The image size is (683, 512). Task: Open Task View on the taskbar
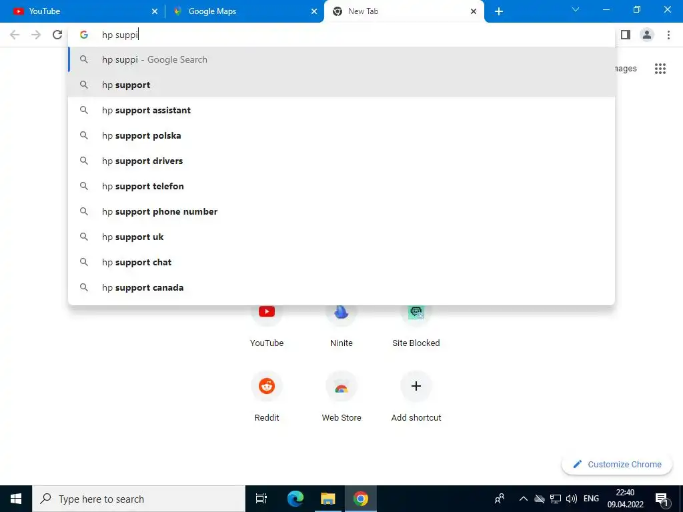261,499
